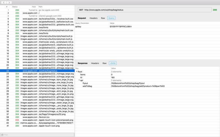Click the Query Parameter column header
This screenshot has width=220, height=137.
tap(82, 23)
